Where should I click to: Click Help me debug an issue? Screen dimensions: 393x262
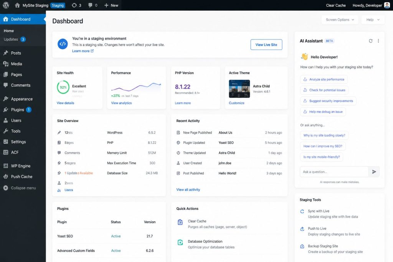[323, 112]
